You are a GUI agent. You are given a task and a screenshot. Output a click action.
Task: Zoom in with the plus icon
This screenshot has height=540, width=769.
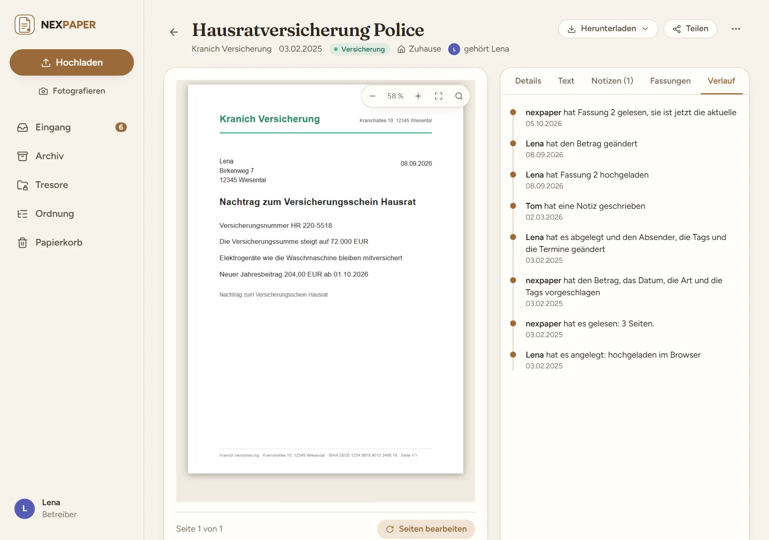418,96
